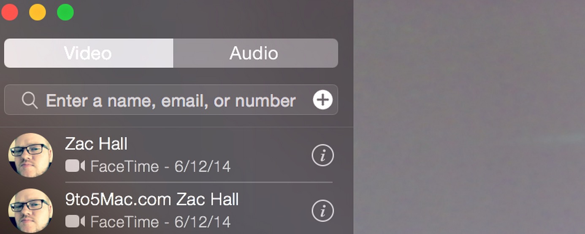Viewport: 585px width, 234px height.
Task: Close the FaceTime window with red button
Action: 10,12
